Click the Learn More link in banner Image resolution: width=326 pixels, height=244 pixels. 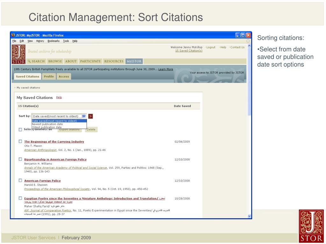166,69
